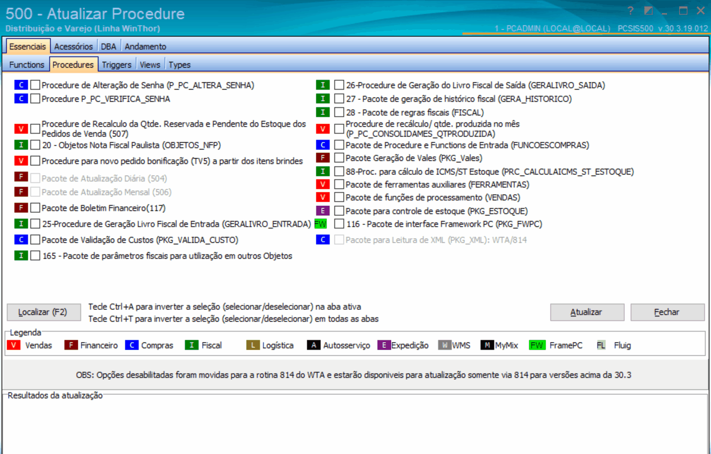The image size is (711, 454).
Task: Click the Logística L legend icon
Action: [253, 345]
